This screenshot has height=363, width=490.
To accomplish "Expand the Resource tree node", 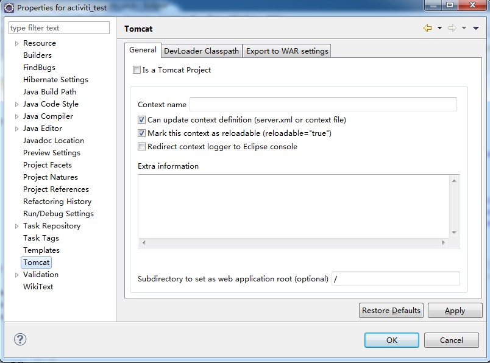I will tap(17, 43).
